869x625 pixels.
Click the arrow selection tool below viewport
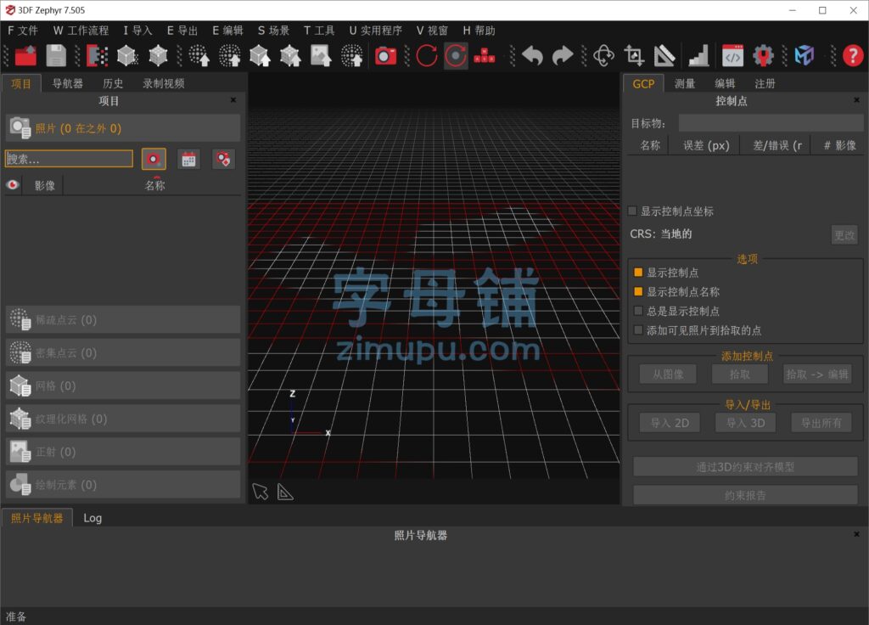[x=260, y=492]
